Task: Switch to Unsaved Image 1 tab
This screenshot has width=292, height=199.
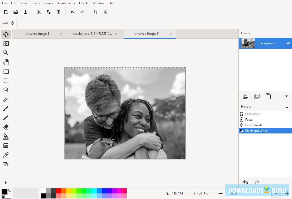Action: point(37,34)
